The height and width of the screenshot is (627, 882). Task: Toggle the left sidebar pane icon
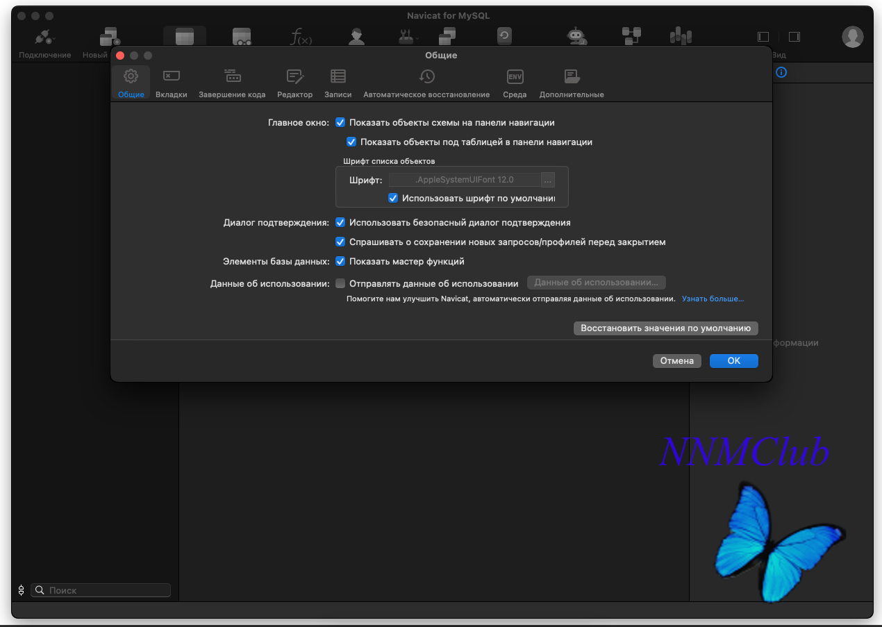tap(763, 37)
